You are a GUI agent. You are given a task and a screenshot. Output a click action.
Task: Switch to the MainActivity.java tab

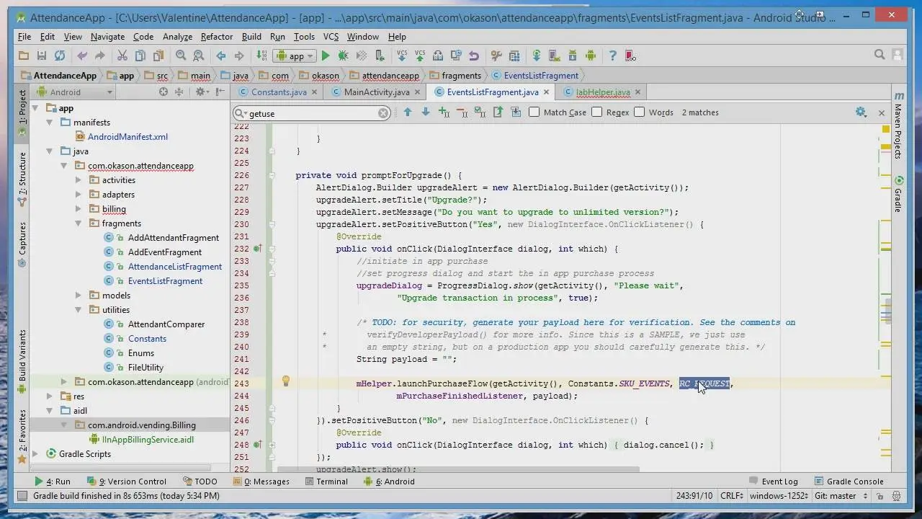tap(376, 92)
